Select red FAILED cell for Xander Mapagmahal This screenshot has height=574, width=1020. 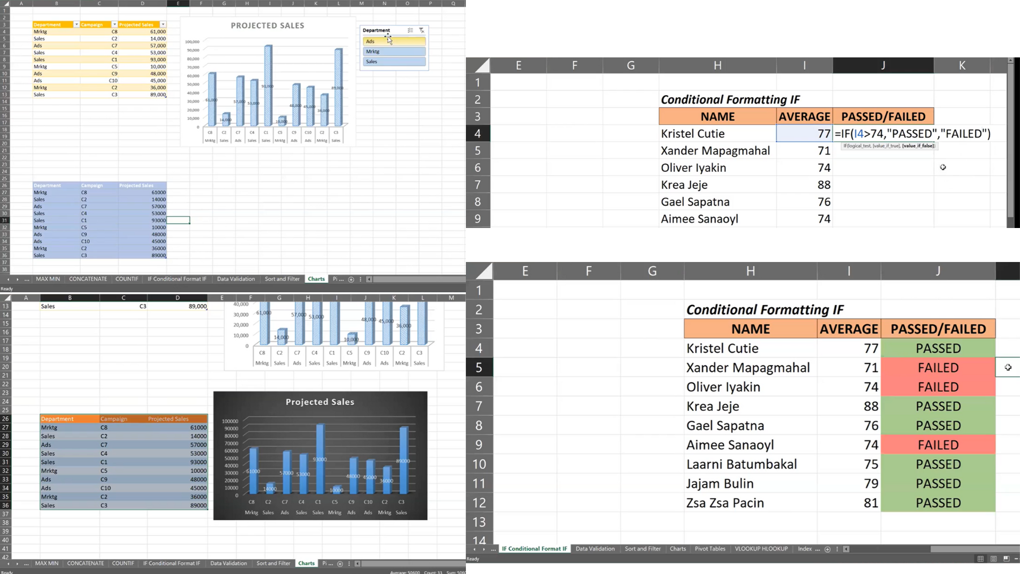click(938, 368)
